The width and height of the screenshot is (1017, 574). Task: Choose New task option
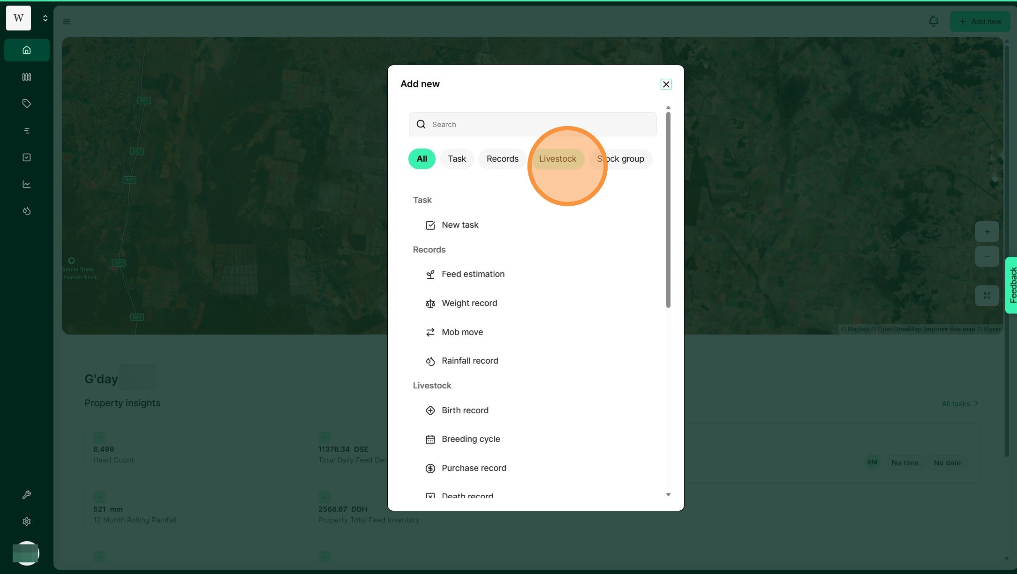pos(460,225)
